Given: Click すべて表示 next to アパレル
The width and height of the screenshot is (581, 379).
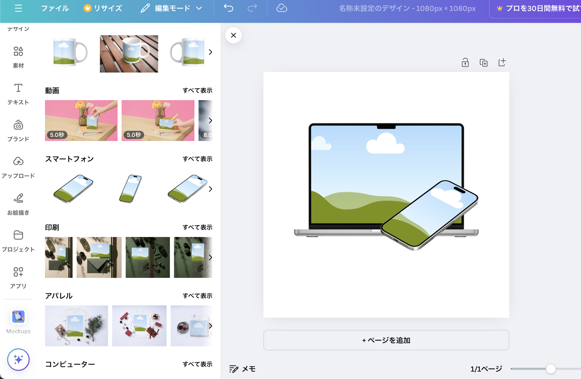Looking at the screenshot, I should 197,296.
